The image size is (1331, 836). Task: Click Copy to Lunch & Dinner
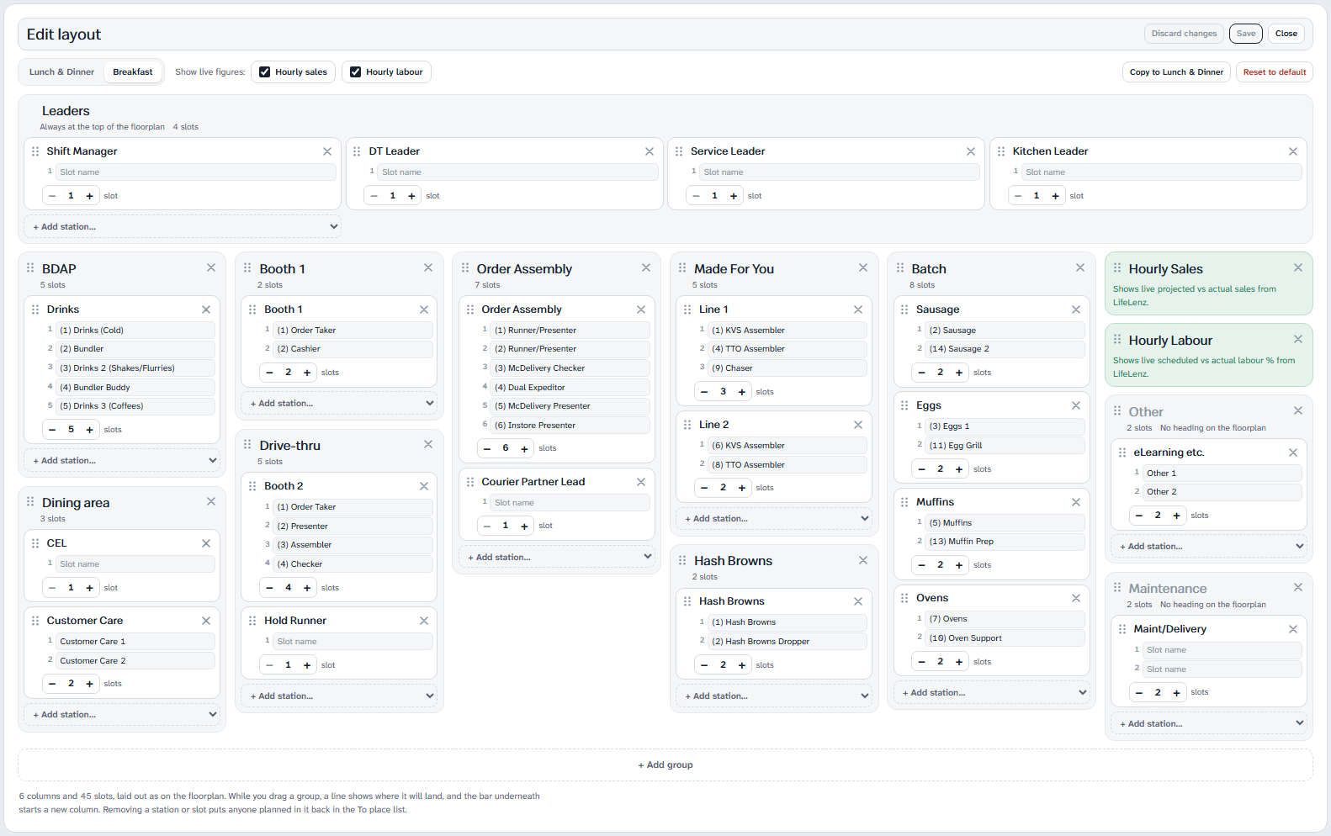(1176, 72)
